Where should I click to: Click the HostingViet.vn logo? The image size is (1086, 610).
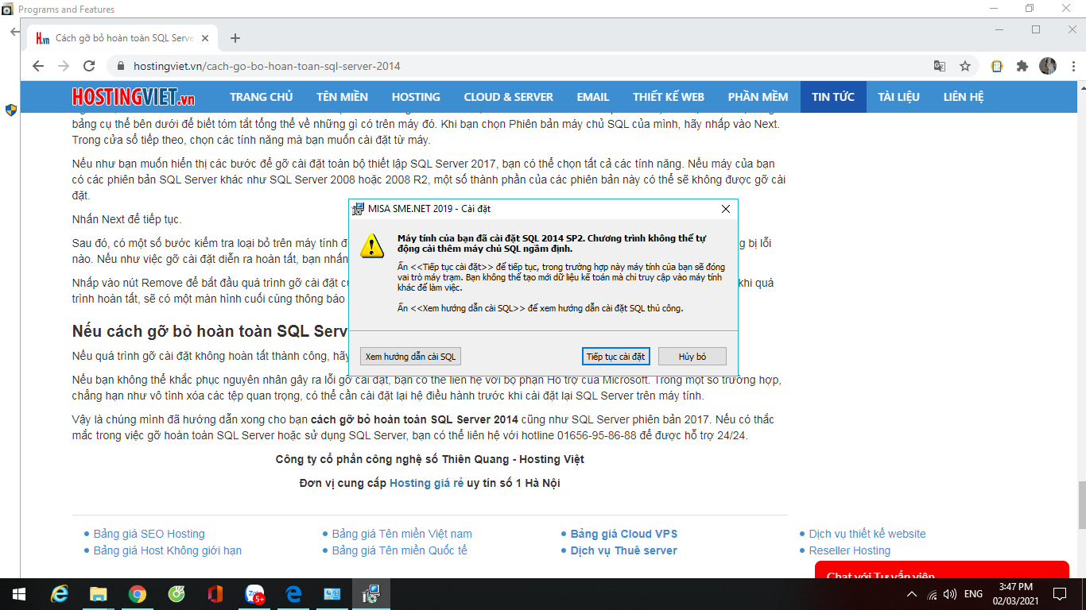[134, 97]
